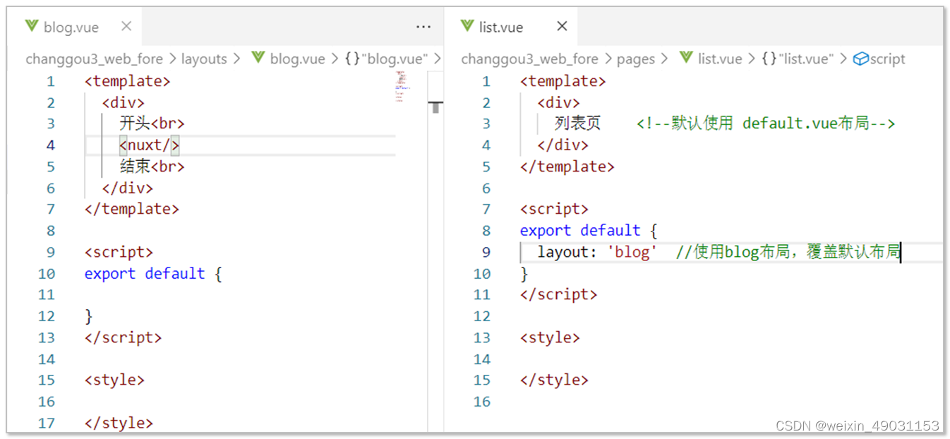Screen dimensions: 950x439
Task: Close the list.vue tab
Action: (562, 26)
